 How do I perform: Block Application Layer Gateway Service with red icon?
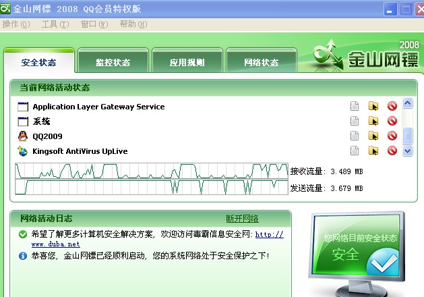(392, 106)
